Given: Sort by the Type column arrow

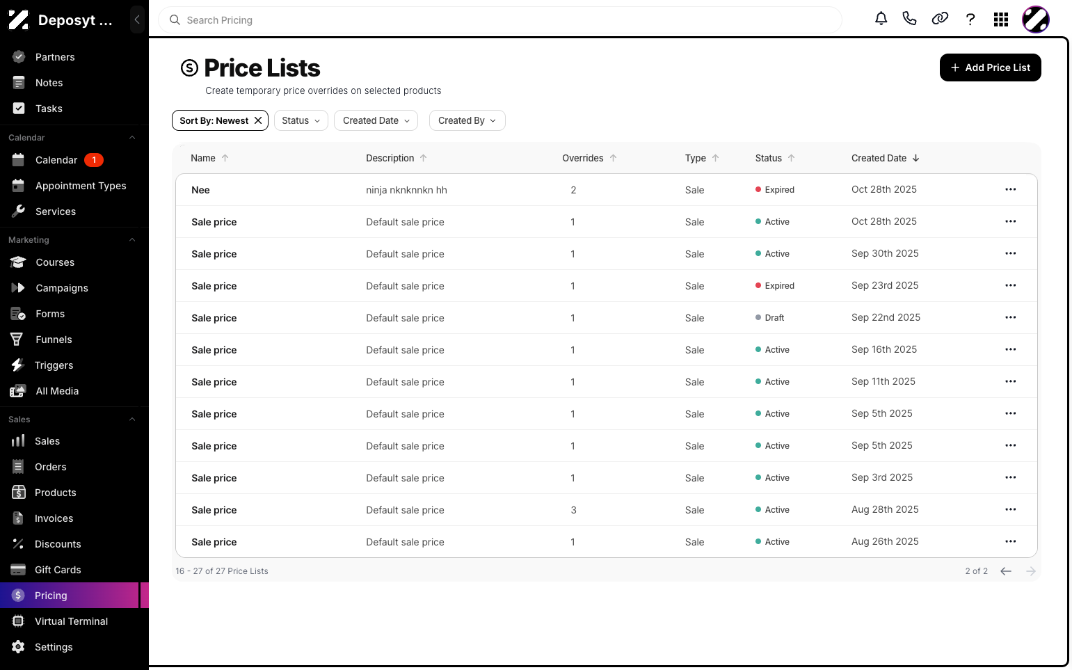Looking at the screenshot, I should click(x=715, y=158).
